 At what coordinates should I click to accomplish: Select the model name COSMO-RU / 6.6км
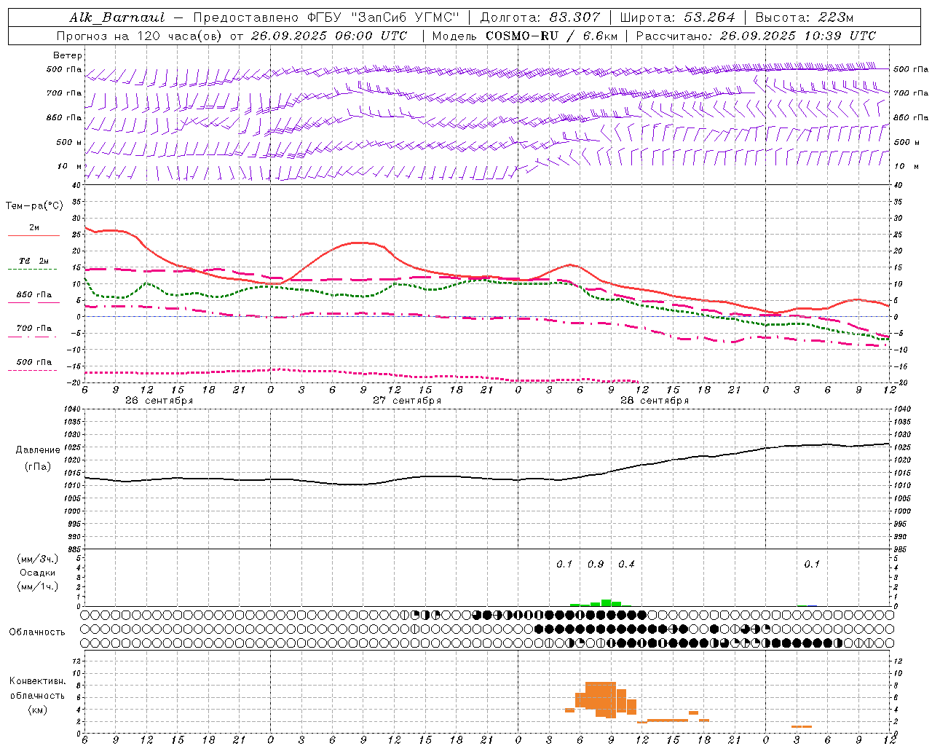pos(550,36)
